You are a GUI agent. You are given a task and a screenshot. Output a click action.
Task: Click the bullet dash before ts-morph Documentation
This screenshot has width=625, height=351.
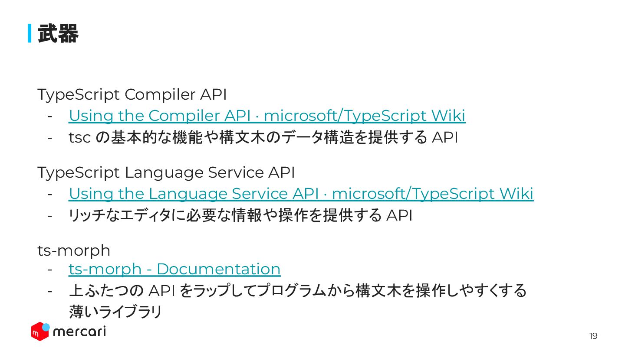(x=50, y=270)
